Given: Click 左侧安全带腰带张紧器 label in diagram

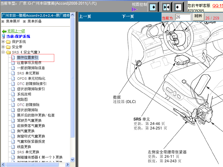Looking at the screenshot, I should (x=167, y=152).
